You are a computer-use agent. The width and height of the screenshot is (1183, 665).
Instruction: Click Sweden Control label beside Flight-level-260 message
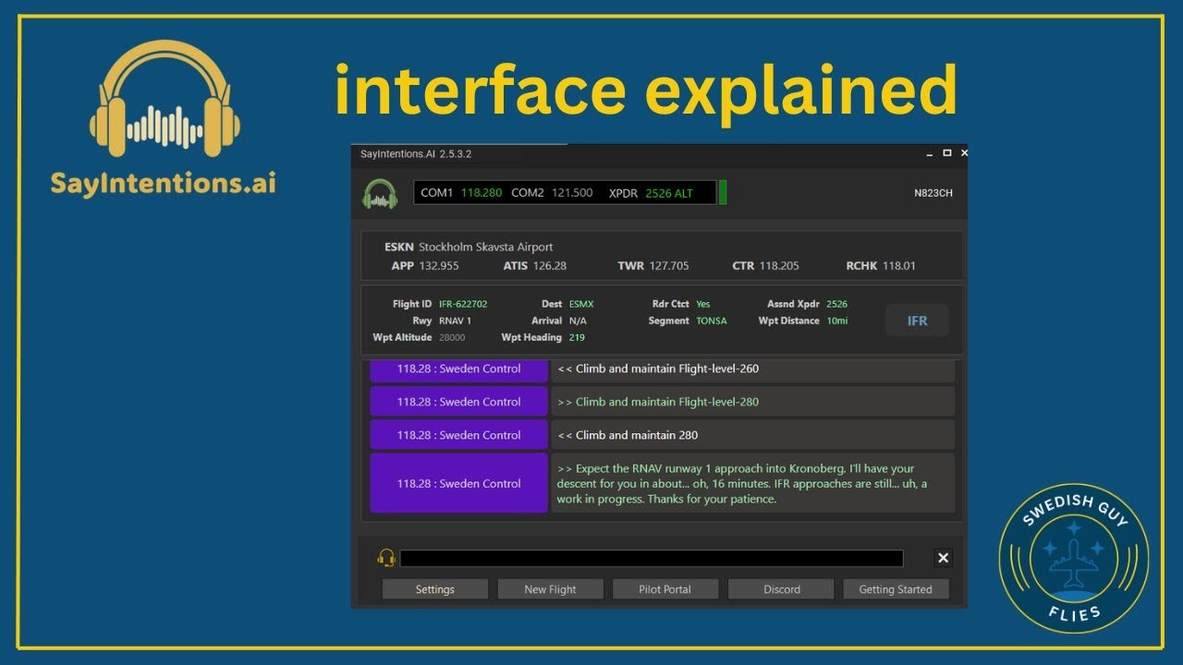pyautogui.click(x=459, y=369)
